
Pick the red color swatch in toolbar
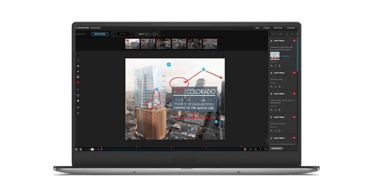point(78,83)
